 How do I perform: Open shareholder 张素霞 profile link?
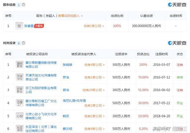[x=29, y=26]
